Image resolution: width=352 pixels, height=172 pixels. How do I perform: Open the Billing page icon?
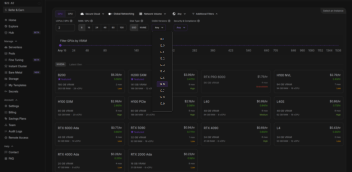6,112
